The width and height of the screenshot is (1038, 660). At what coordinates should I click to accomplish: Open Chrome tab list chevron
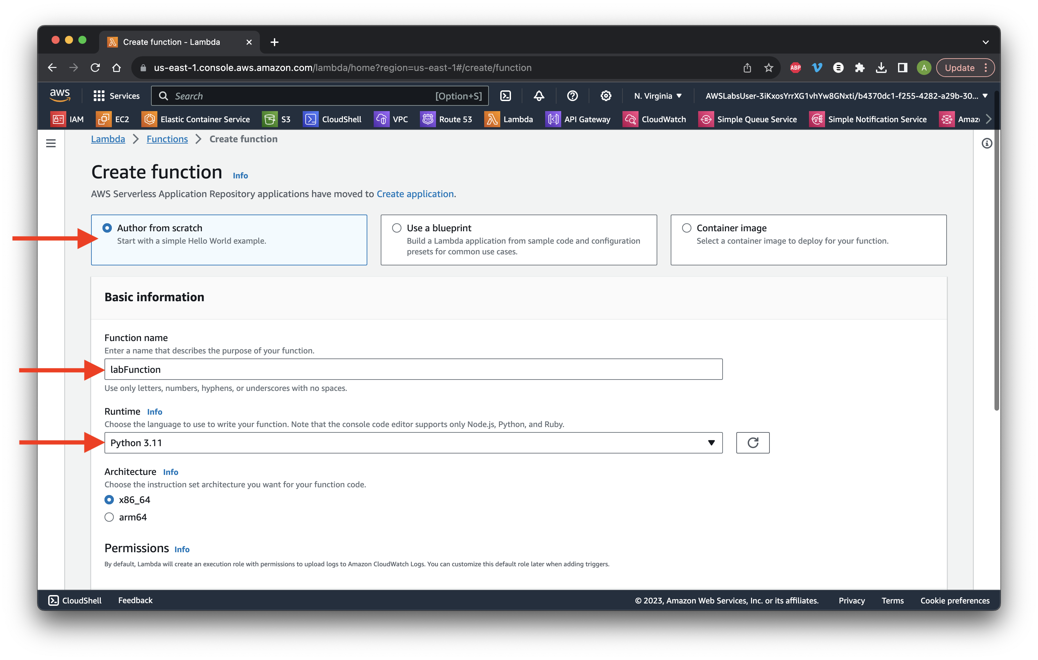pyautogui.click(x=985, y=42)
